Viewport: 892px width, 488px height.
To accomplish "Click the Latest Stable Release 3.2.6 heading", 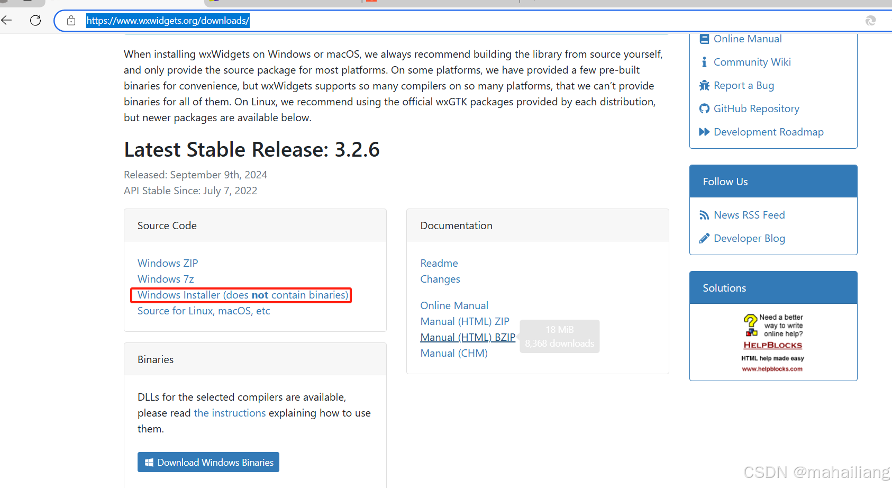I will coord(252,150).
